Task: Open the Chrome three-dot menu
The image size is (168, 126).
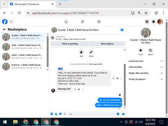Action: (164, 13)
